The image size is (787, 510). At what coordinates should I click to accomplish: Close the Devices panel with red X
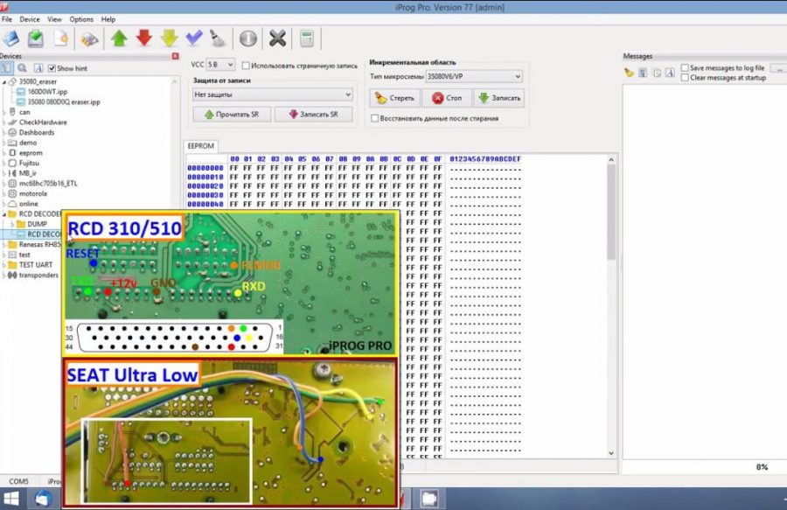click(x=175, y=56)
